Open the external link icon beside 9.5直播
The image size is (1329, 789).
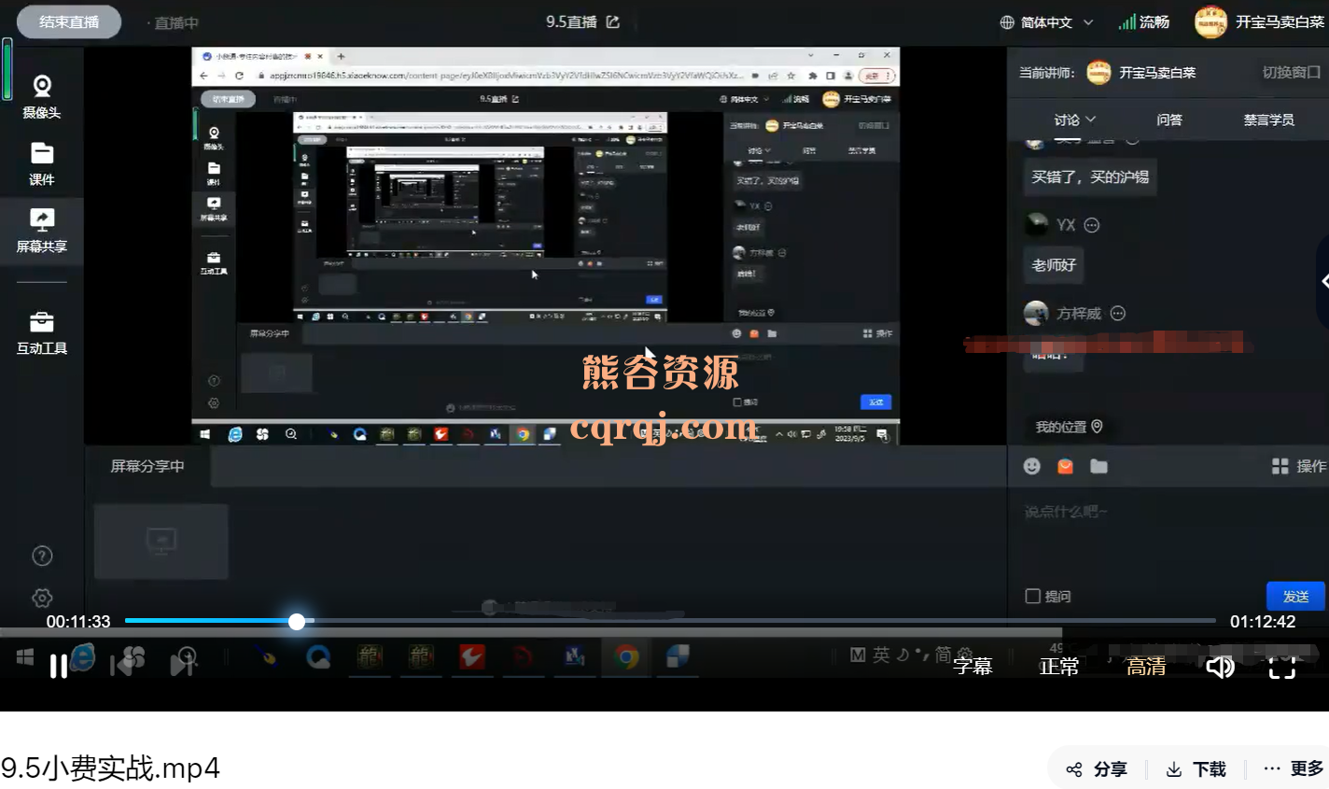[613, 21]
